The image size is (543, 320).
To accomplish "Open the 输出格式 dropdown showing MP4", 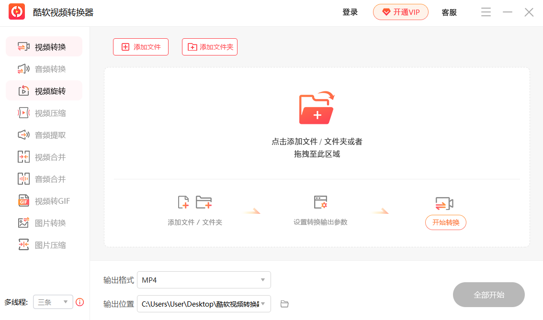I will click(204, 280).
